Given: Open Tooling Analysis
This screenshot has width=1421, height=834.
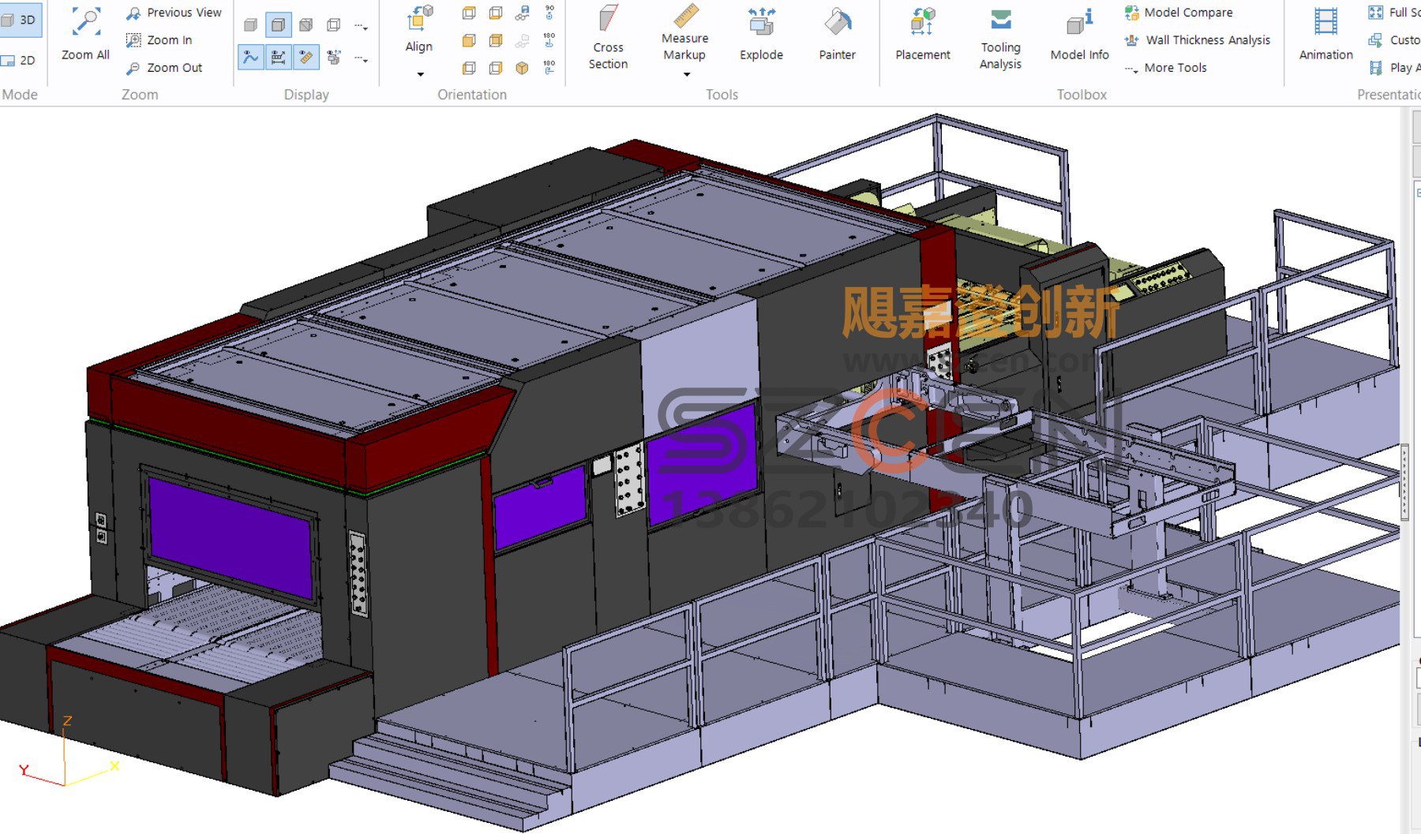Looking at the screenshot, I should tap(1000, 38).
